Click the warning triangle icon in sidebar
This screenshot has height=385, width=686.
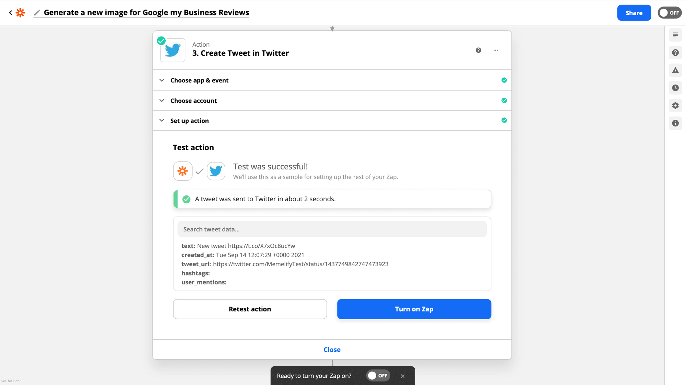pos(676,70)
